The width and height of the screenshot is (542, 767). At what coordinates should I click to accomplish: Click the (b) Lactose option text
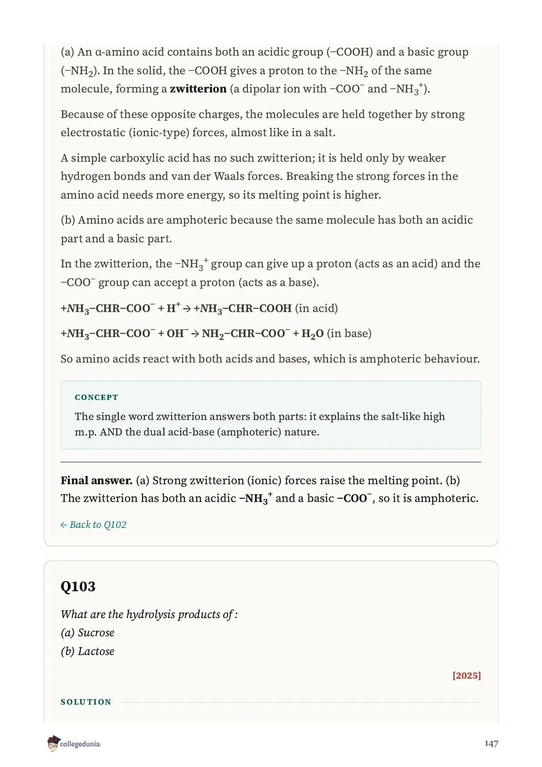coord(87,651)
